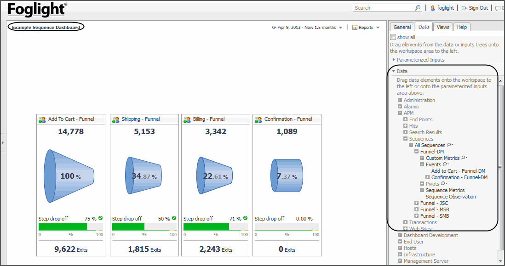The height and width of the screenshot is (266, 505).
Task: Open the time range dropdown arrow
Action: click(x=340, y=28)
